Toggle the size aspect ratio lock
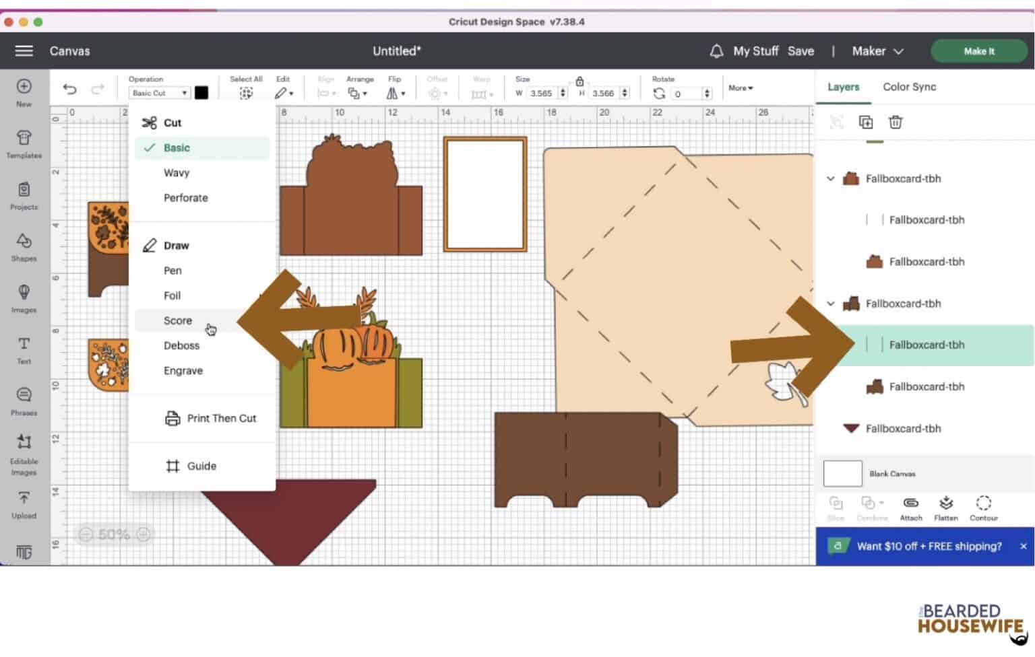This screenshot has width=1035, height=657. click(x=579, y=81)
